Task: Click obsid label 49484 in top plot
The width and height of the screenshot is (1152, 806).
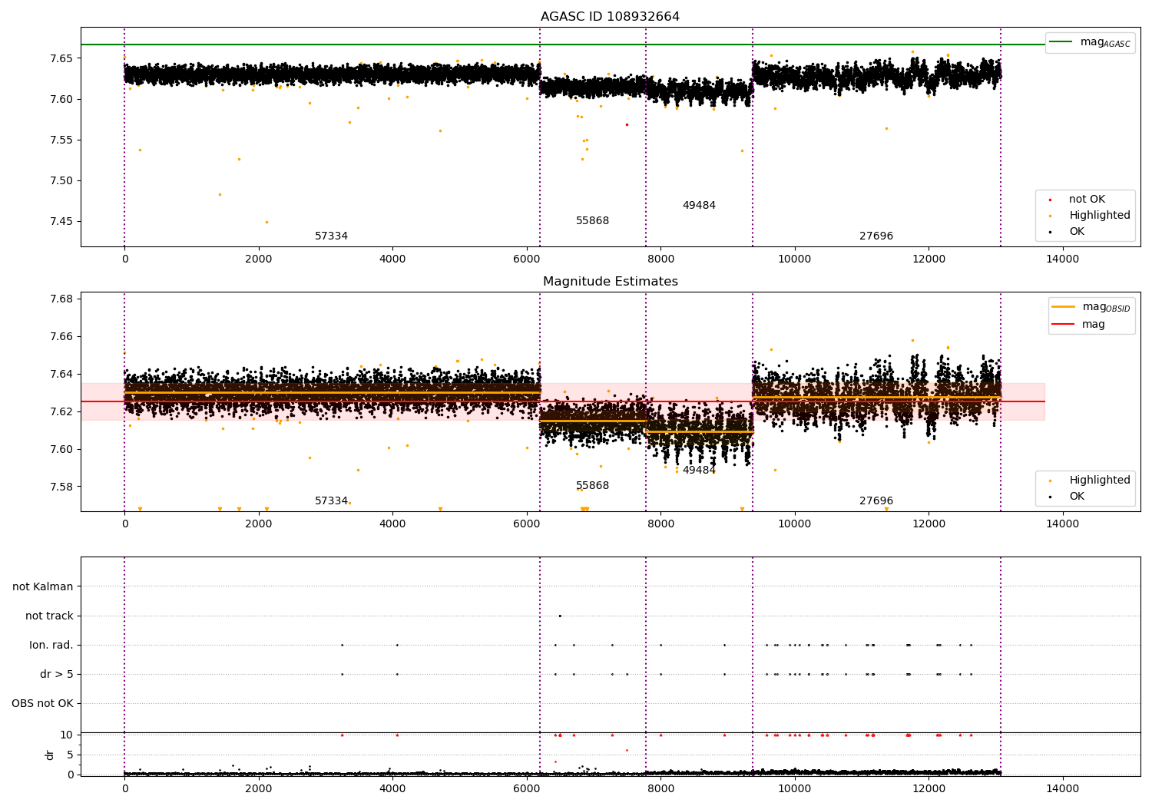Action: pyautogui.click(x=699, y=206)
